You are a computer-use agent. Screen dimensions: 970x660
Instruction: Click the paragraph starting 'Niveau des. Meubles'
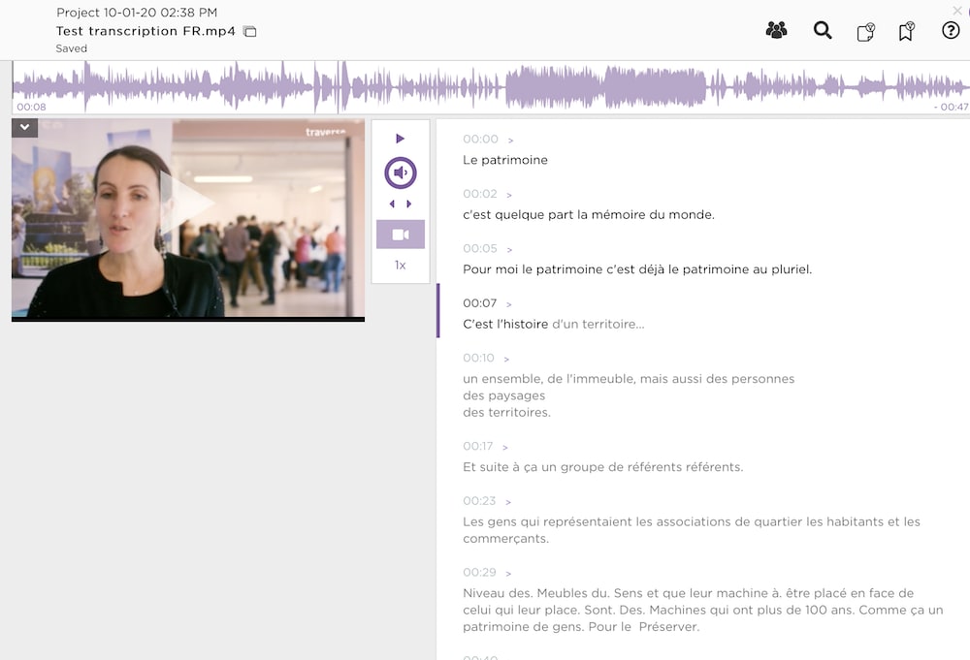[x=702, y=610]
